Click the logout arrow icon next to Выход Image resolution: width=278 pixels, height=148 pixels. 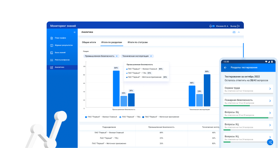point(238,26)
